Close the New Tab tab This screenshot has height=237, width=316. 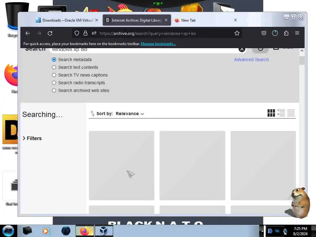point(235,20)
